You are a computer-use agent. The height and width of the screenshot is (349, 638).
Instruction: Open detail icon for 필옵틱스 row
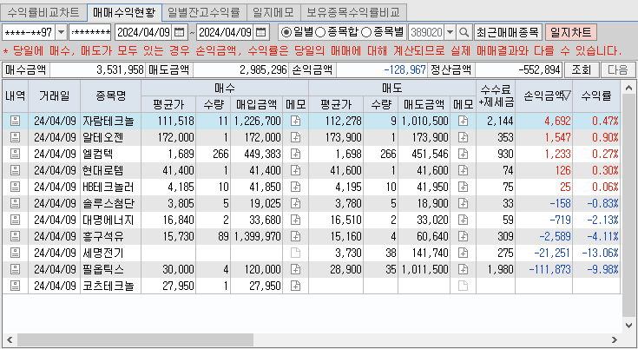(15, 269)
